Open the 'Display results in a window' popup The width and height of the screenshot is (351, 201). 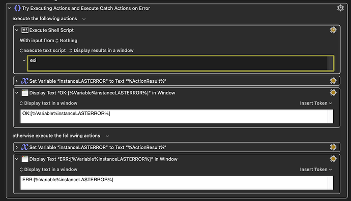pos(101,50)
